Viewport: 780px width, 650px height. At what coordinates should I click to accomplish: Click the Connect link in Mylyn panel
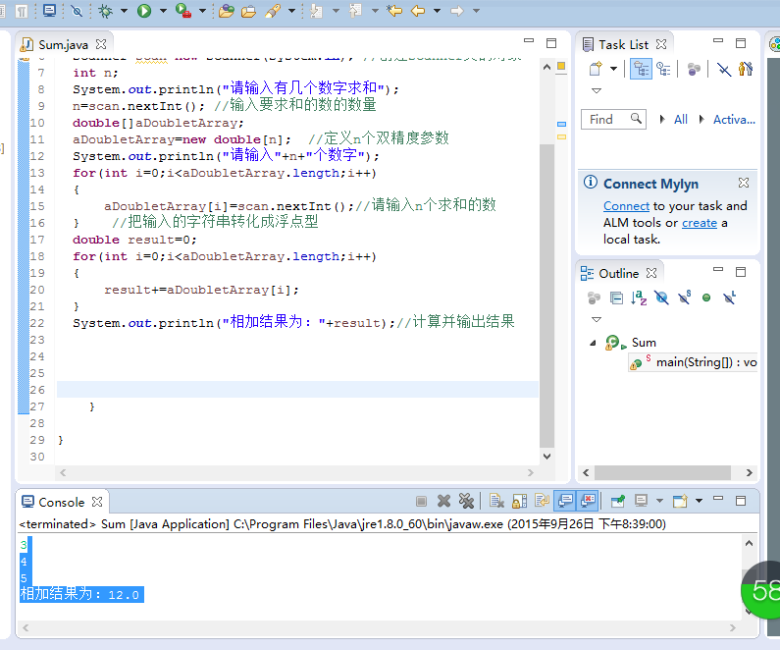pos(626,206)
